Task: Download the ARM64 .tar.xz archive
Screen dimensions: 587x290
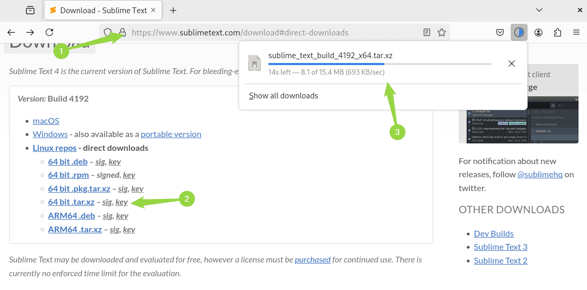Action: coord(75,230)
